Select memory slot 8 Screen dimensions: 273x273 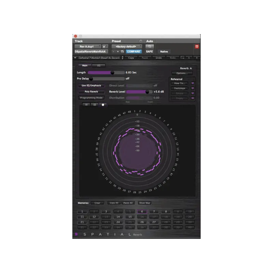[166, 212]
